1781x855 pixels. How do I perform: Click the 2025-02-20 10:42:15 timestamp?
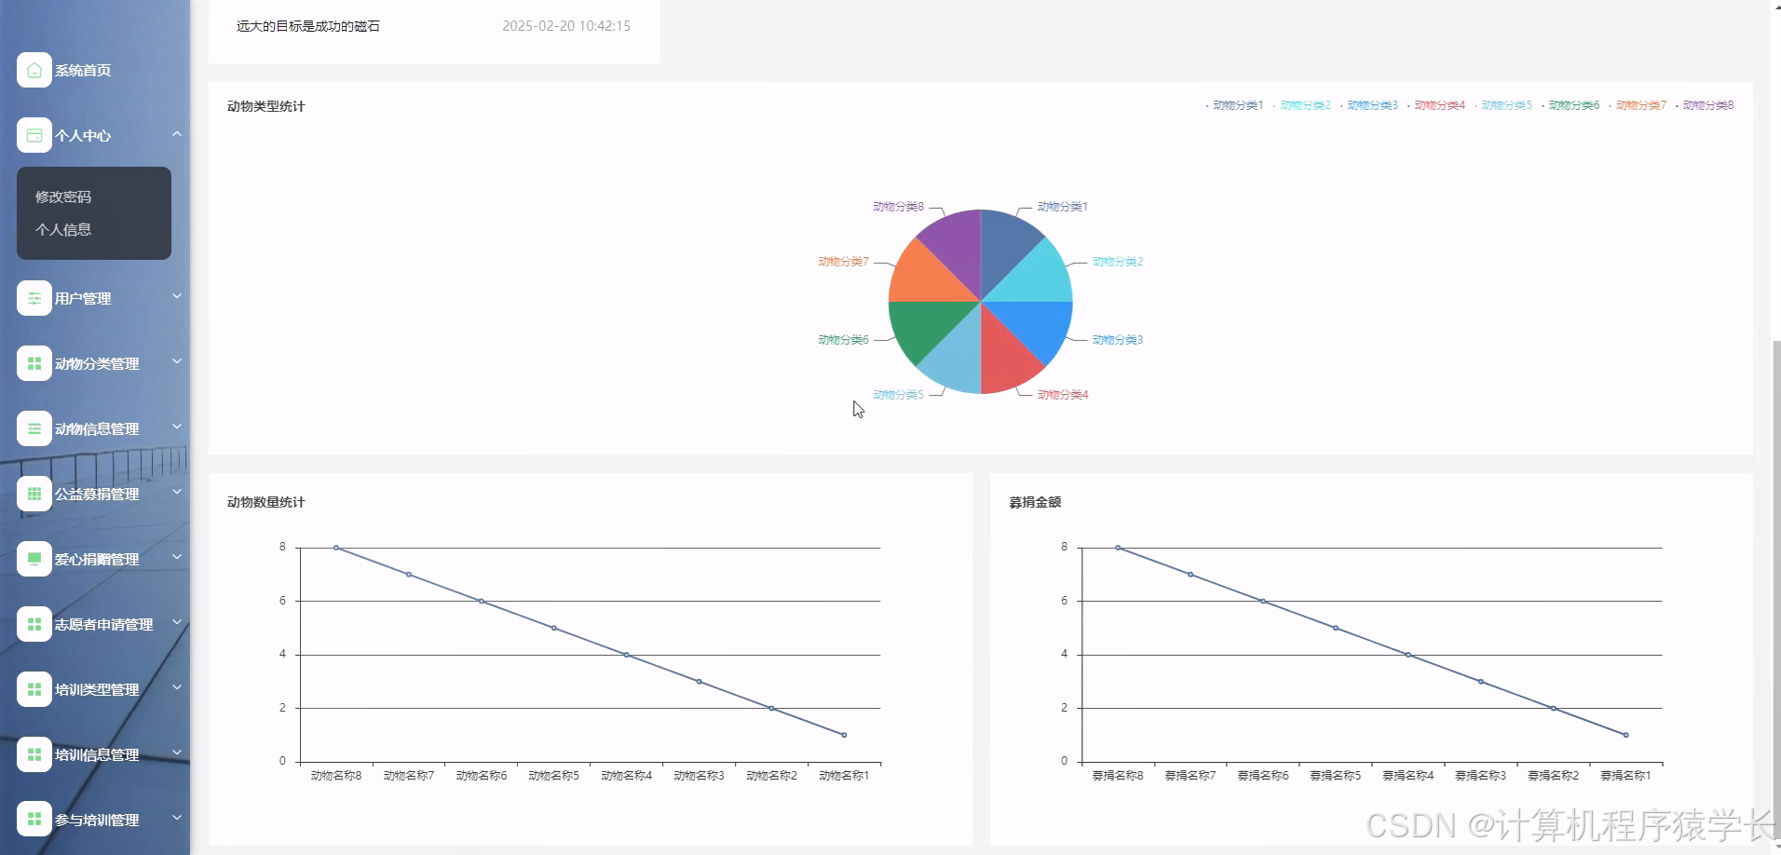(566, 26)
